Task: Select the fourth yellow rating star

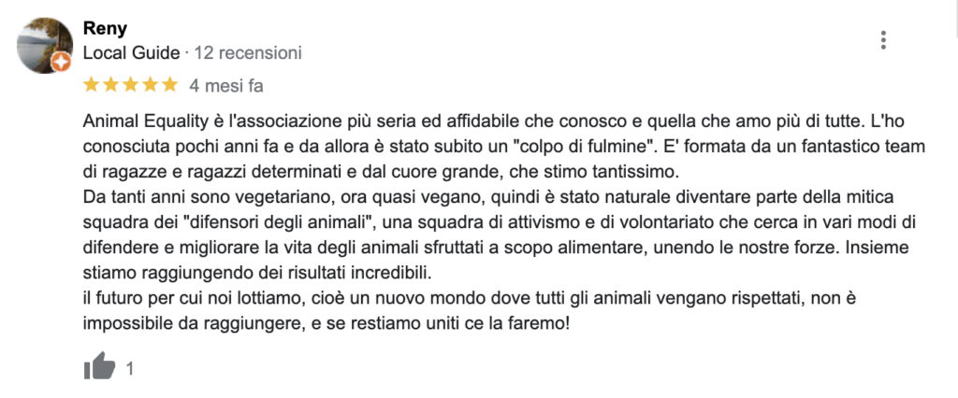Action: pyautogui.click(x=150, y=85)
